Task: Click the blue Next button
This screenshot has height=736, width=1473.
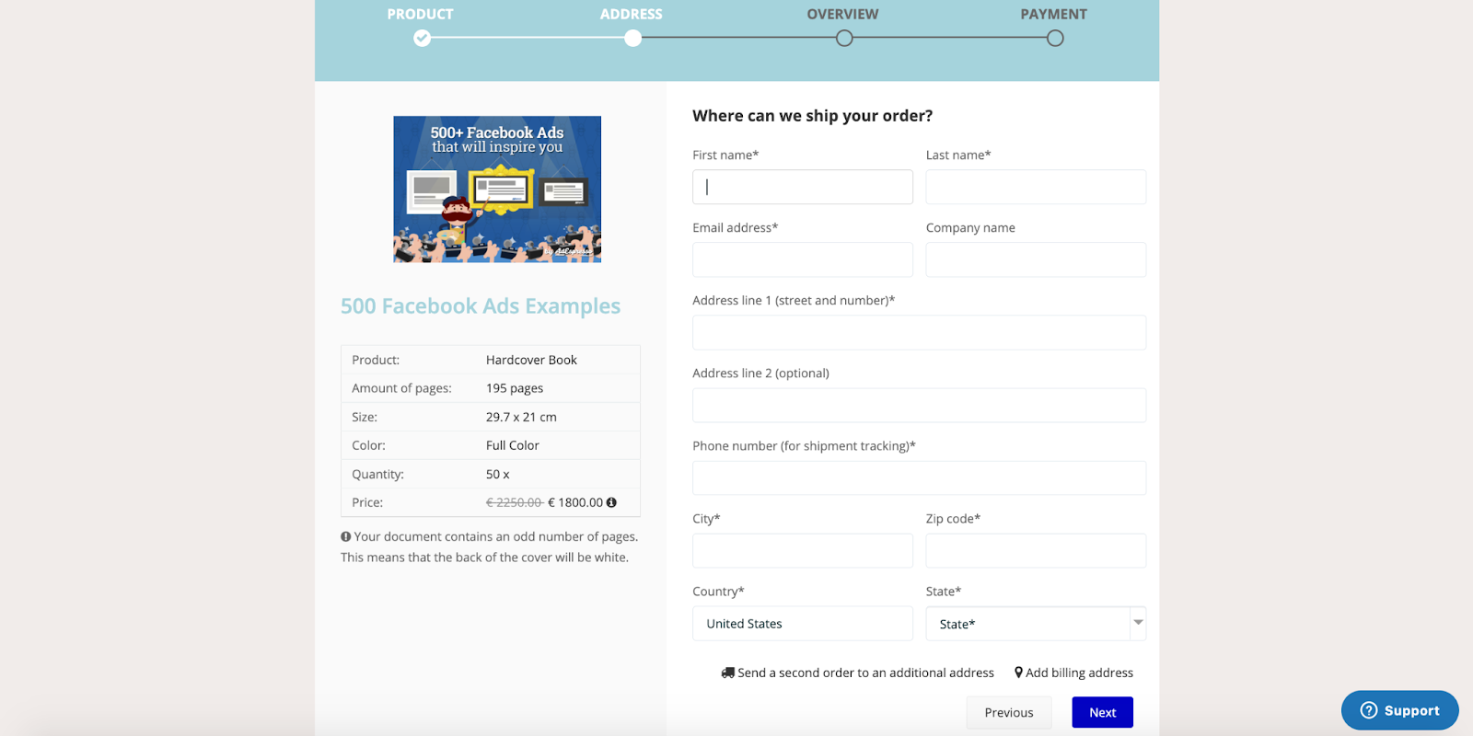Action: tap(1102, 712)
